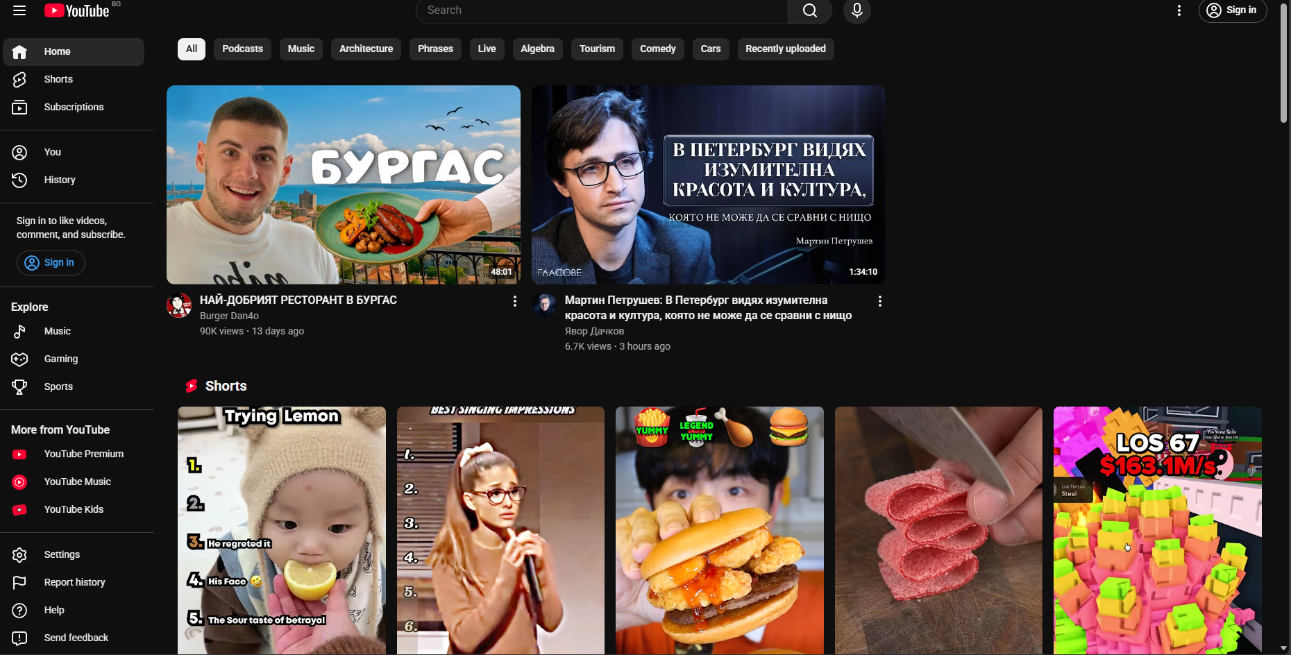Viewport: 1291px width, 655px height.
Task: Click the '90K views · 13 days ago' text
Action: 252,332
